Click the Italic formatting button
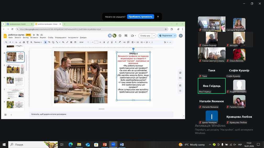264x148 pixels. click(108, 42)
